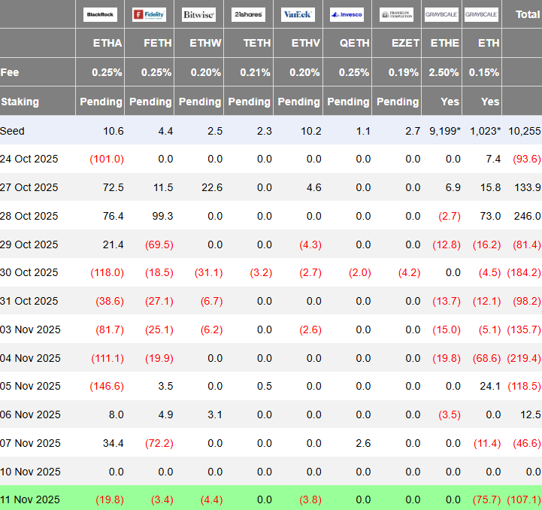
Task: Click the Fidelity logo
Action: pos(149,14)
